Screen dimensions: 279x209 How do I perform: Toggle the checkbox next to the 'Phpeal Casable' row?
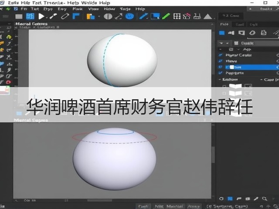pyautogui.click(x=220, y=55)
